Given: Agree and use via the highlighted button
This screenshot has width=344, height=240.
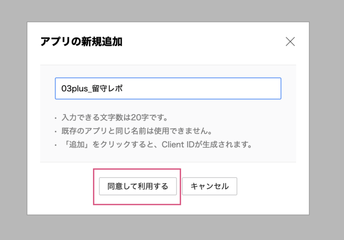Looking at the screenshot, I should pyautogui.click(x=138, y=186).
